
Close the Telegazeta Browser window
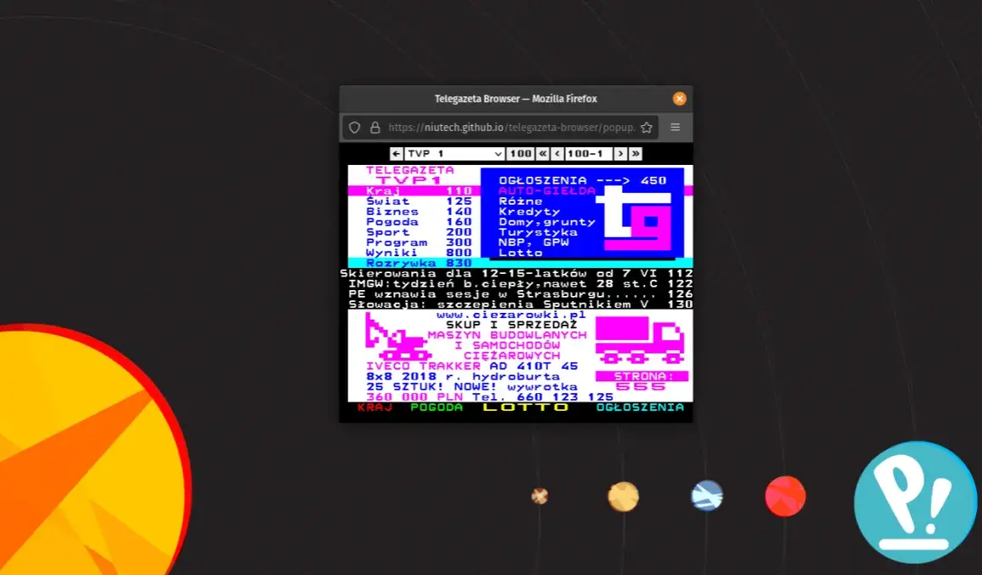point(679,99)
